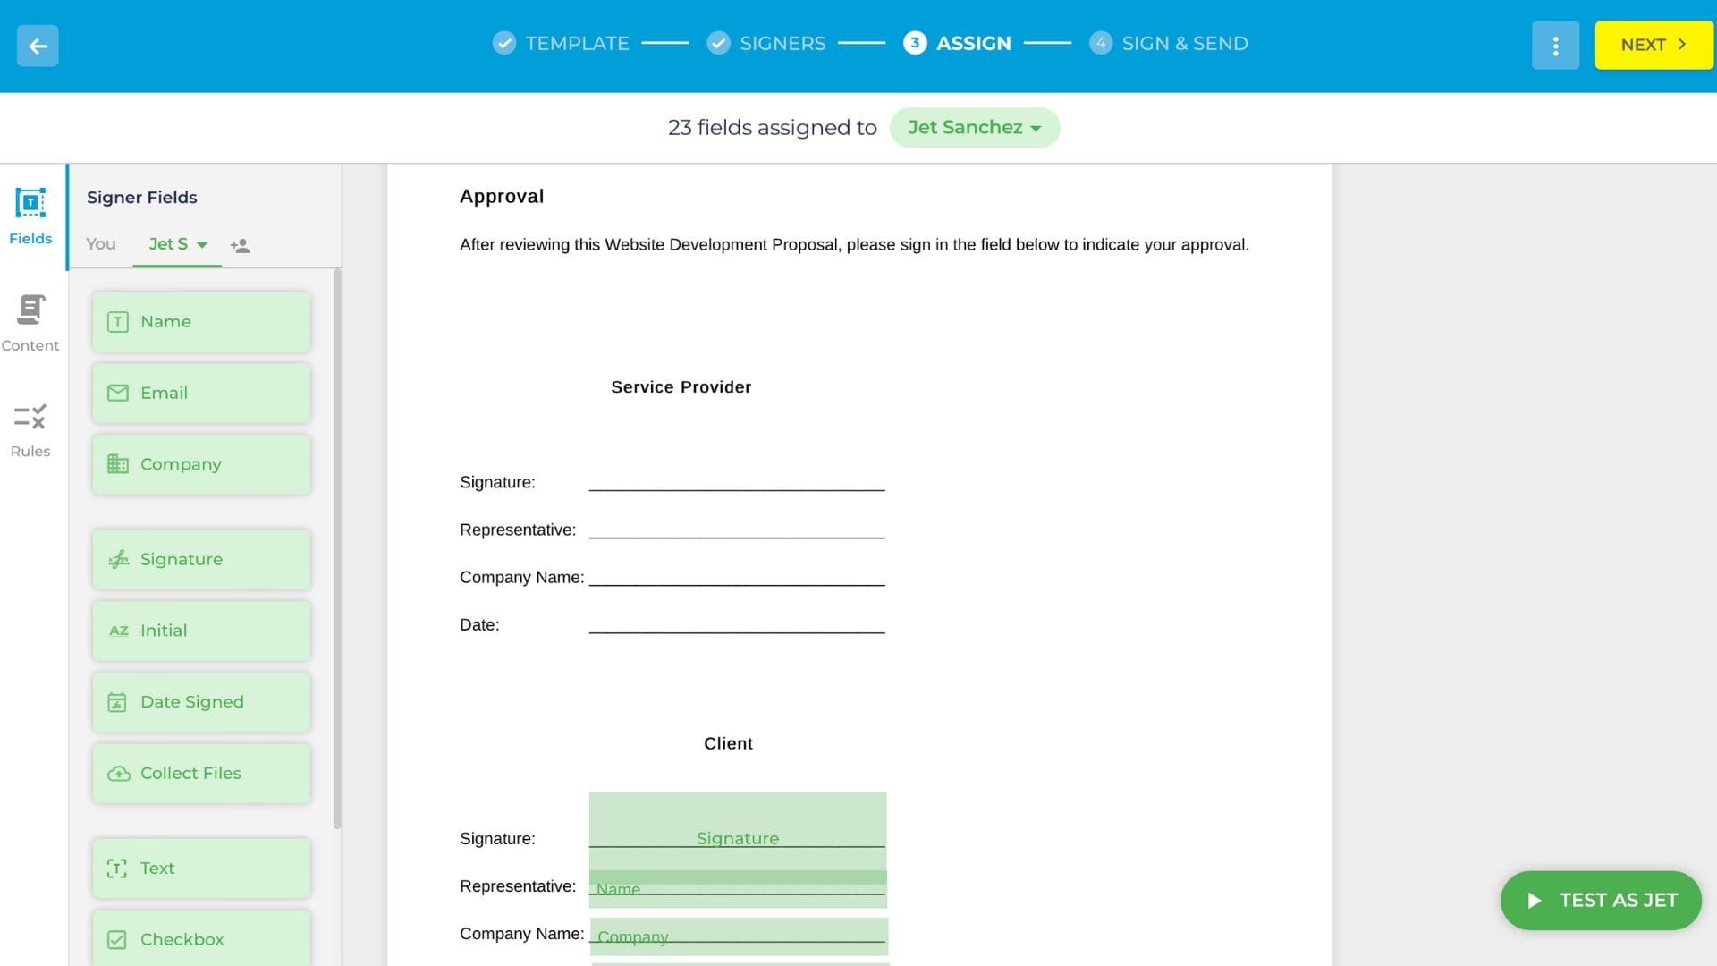Open the Jet Sanchez assignee dropdown
The height and width of the screenshot is (966, 1717).
tap(975, 127)
